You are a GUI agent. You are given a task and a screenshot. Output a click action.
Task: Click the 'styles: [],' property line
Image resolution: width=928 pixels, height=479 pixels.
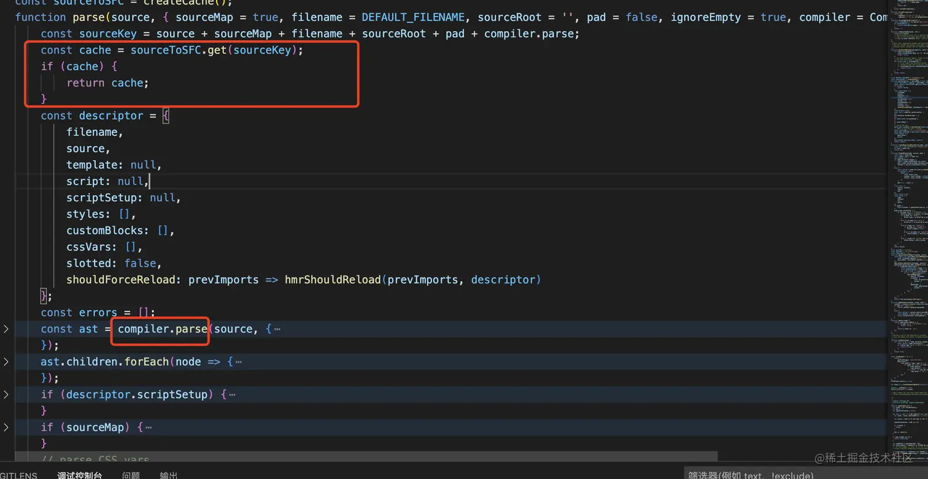101,214
